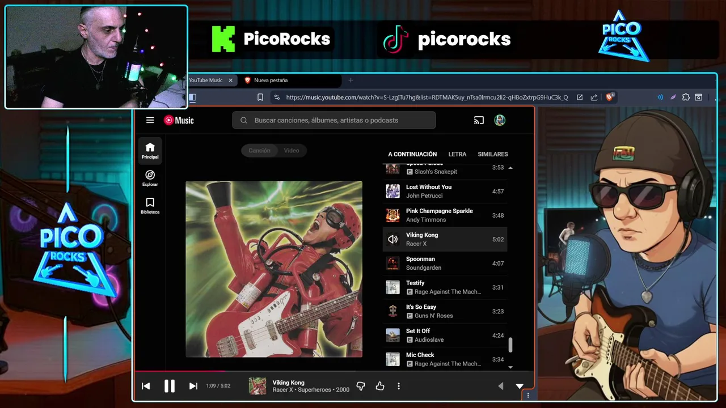Open Racer X artist link in player bar
726x408 pixels.
point(283,390)
